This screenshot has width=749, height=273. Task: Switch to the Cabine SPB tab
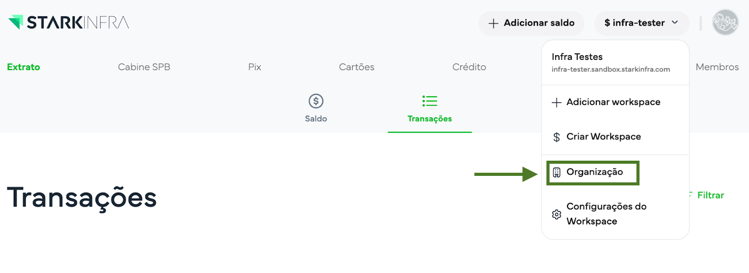pyautogui.click(x=144, y=67)
